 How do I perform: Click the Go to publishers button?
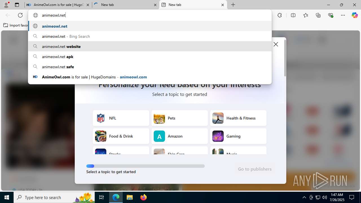click(255, 169)
